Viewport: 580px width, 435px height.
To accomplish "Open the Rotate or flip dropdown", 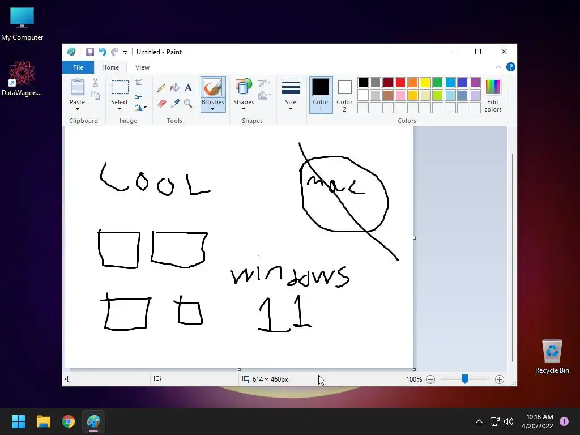I will [x=140, y=108].
